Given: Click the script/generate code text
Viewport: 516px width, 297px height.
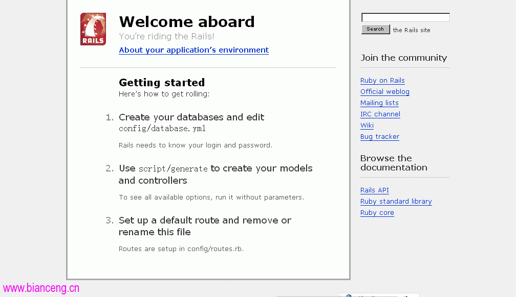Looking at the screenshot, I should tap(173, 169).
